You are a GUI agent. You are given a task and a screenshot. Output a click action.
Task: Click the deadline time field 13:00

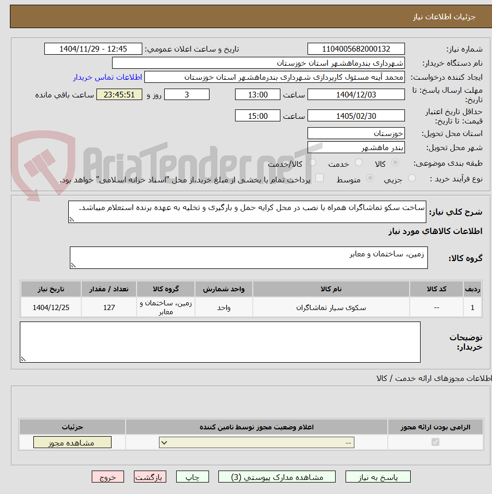[257, 94]
